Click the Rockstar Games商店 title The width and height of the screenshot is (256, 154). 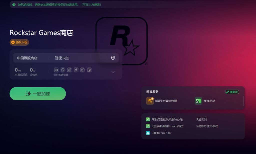[x=41, y=33]
